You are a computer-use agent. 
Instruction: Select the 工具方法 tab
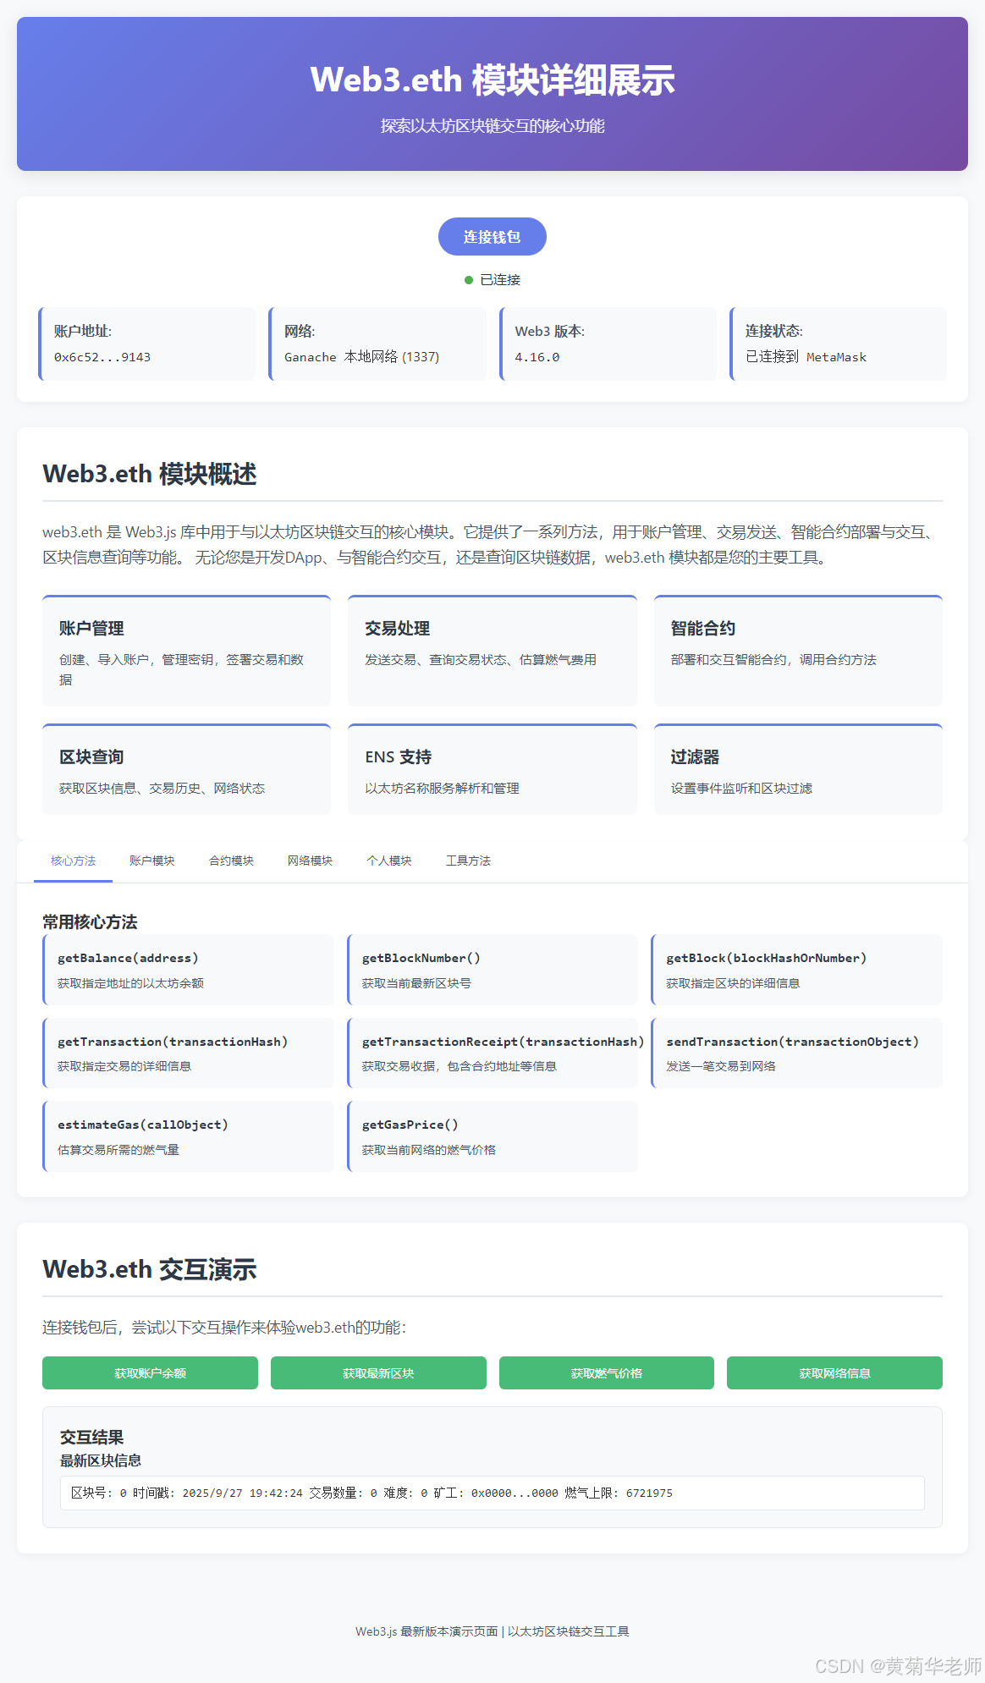click(x=468, y=861)
